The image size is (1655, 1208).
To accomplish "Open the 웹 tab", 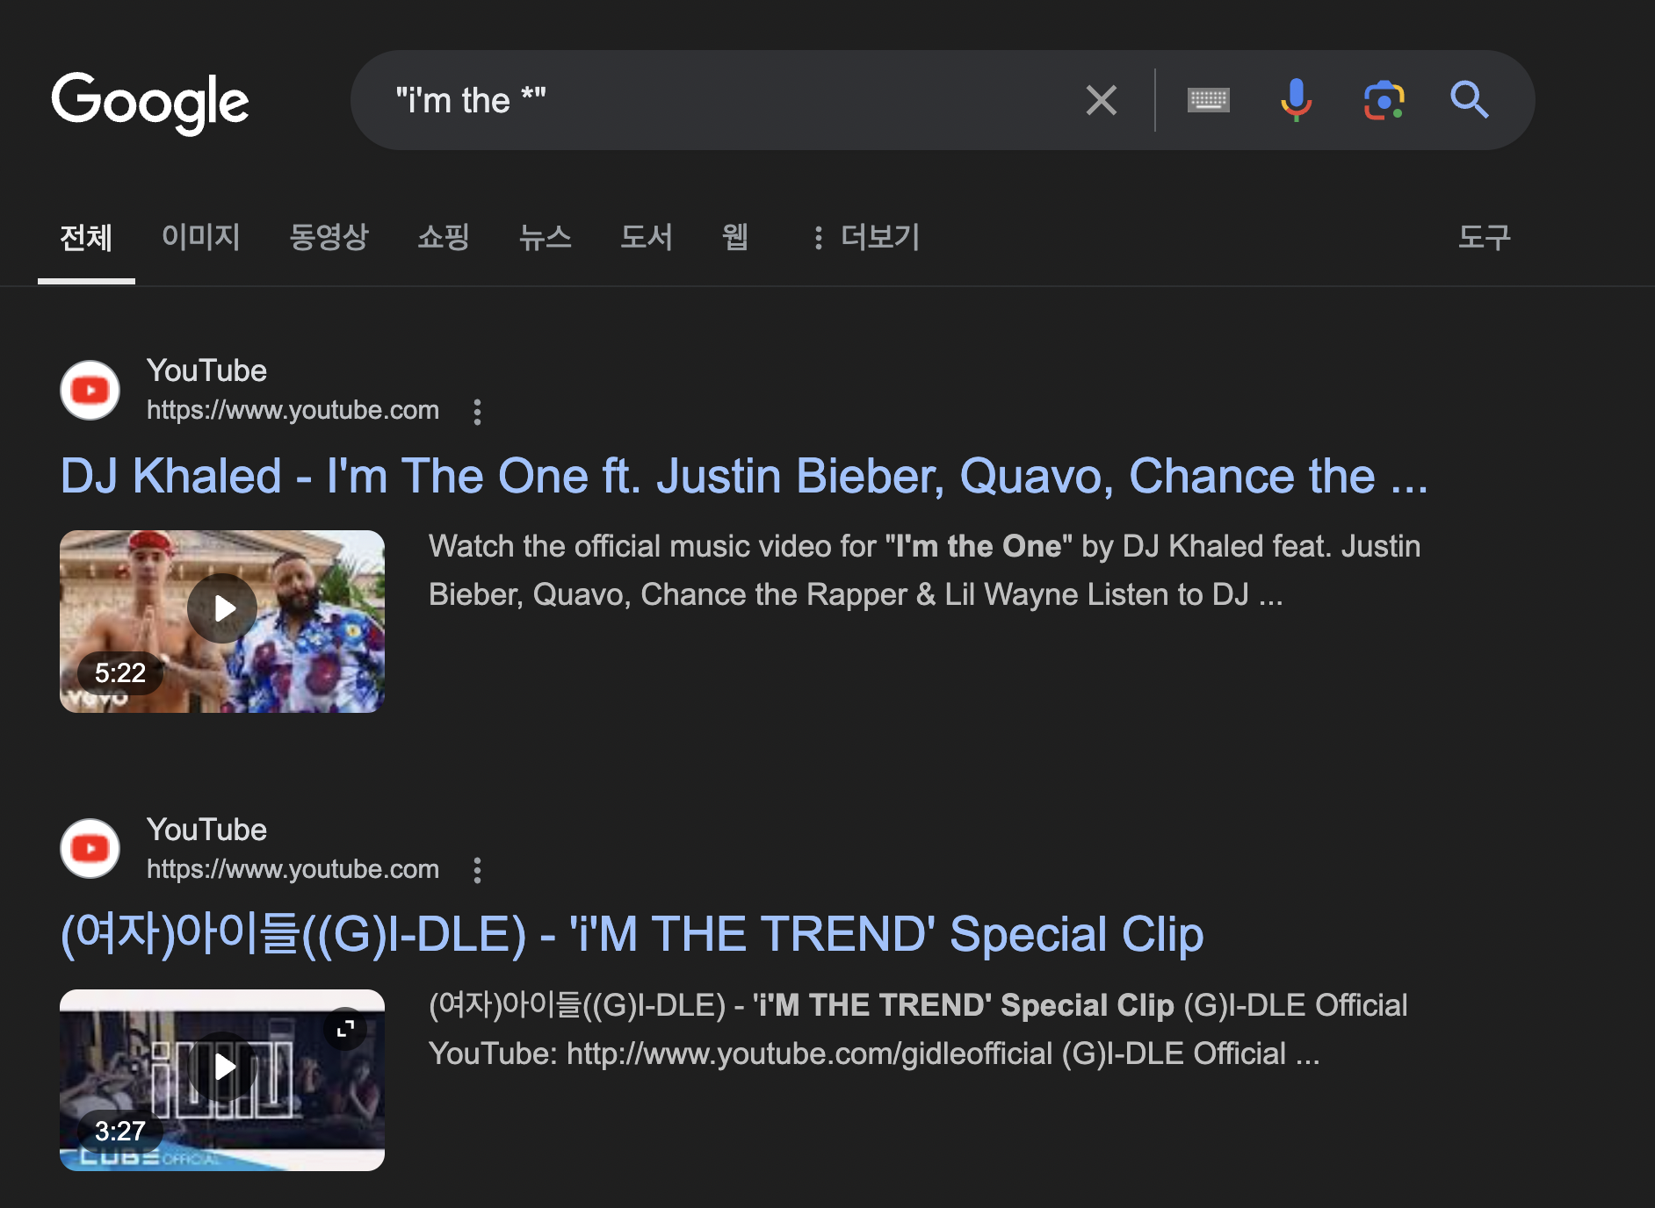I will tap(735, 237).
